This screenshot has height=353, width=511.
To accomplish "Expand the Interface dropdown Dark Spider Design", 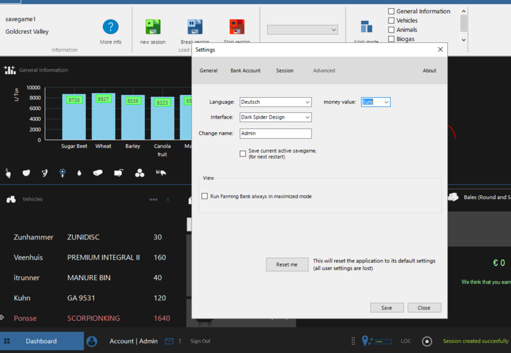I will (x=275, y=117).
